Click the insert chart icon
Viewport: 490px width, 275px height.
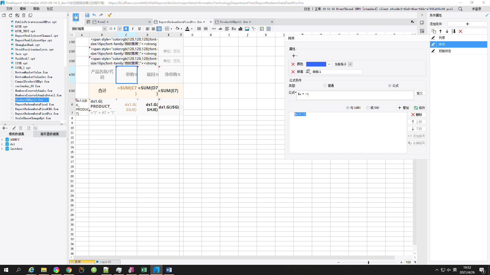tap(240, 29)
